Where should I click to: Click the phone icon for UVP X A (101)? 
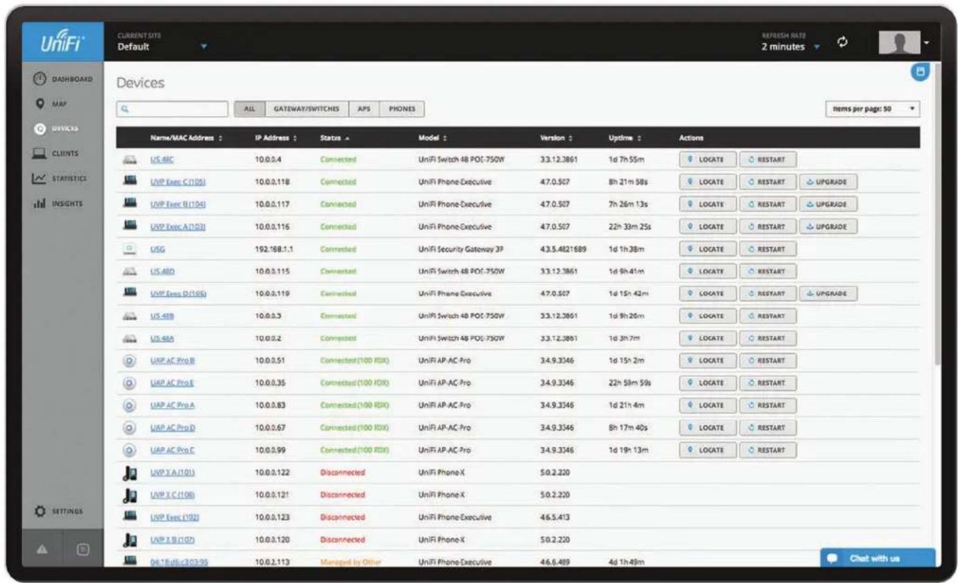129,473
